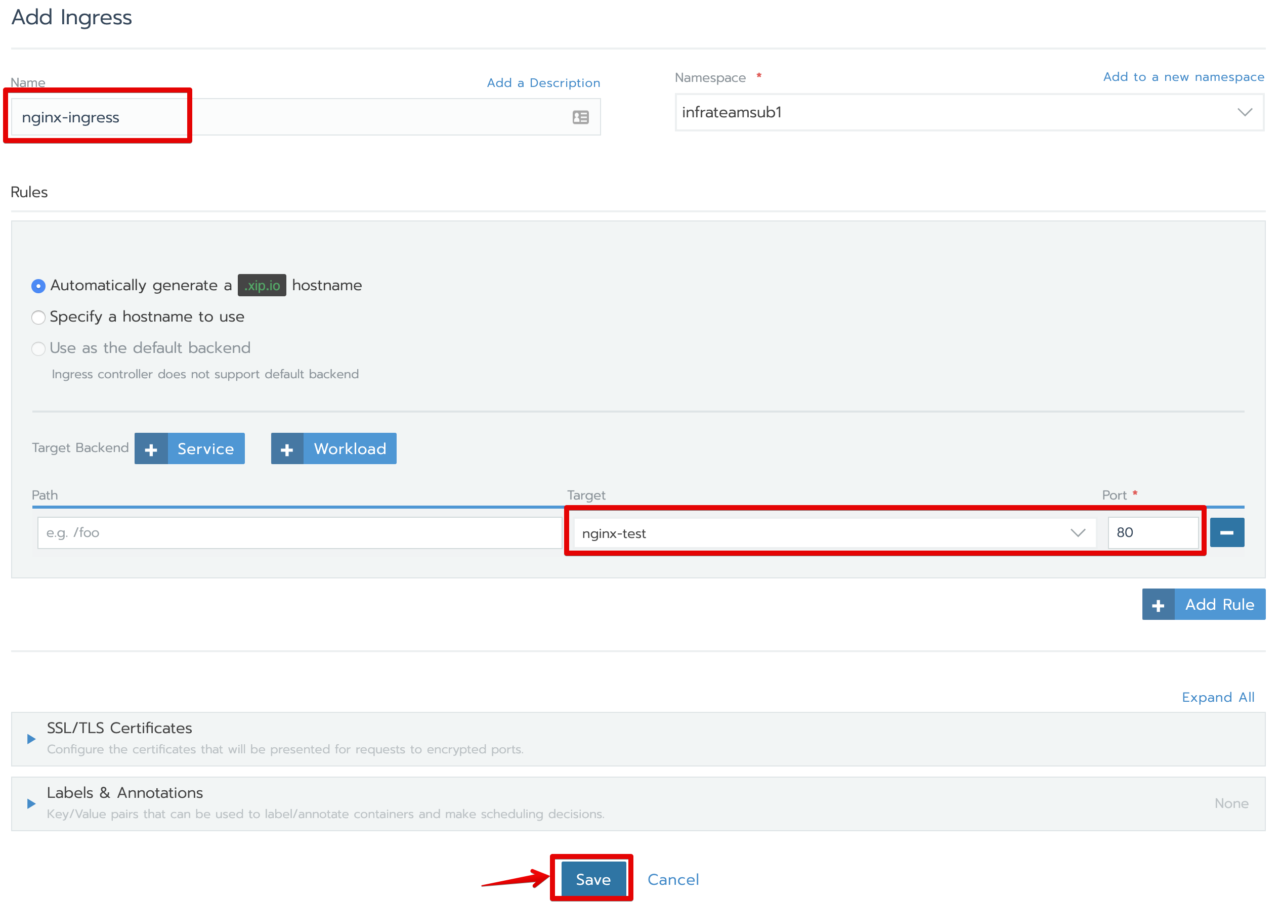The image size is (1281, 903).
Task: Open the Namespace dropdown infrateamsub1
Action: [x=968, y=113]
